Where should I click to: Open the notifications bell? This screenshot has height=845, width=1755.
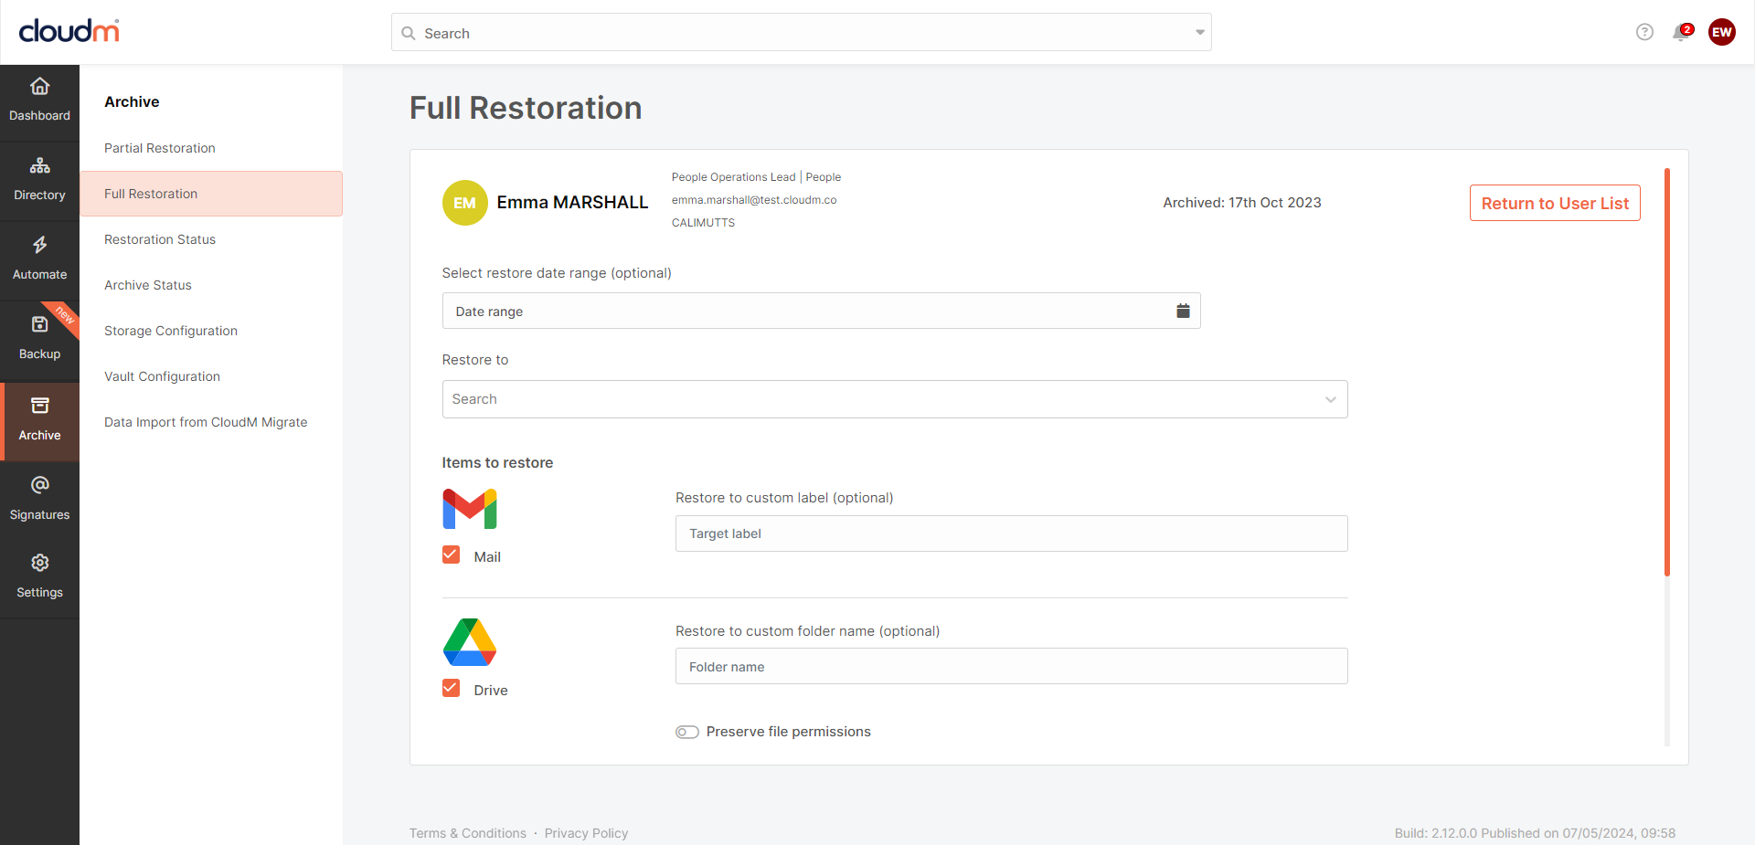coord(1680,33)
